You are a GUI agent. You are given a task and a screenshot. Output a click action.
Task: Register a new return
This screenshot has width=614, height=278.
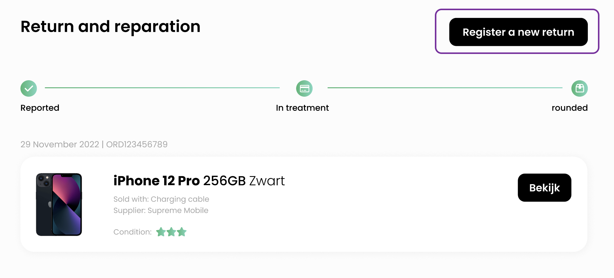click(518, 32)
